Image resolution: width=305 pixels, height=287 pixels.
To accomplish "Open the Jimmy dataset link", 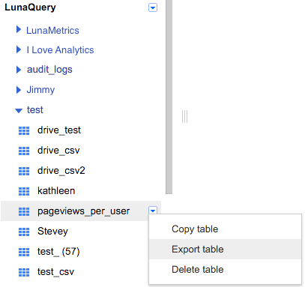I will tap(40, 90).
